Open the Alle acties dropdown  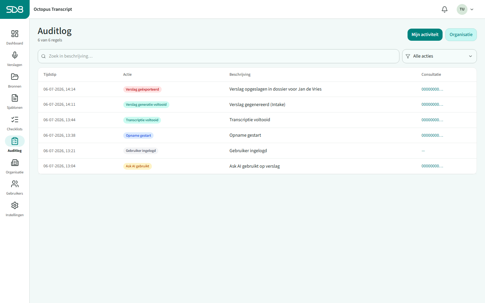click(x=440, y=56)
